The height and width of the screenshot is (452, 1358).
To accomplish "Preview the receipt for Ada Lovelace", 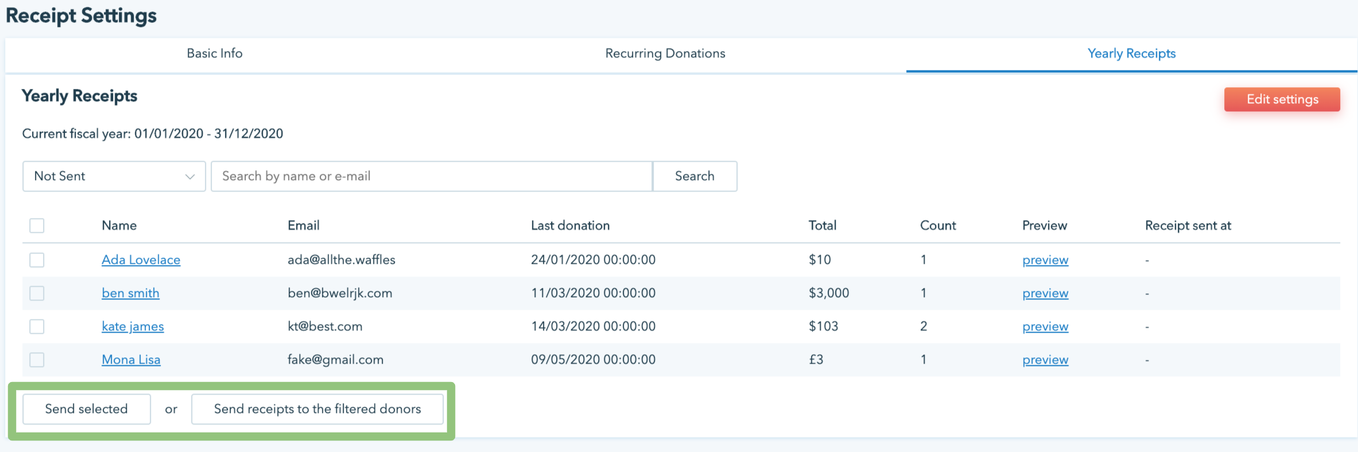I will [x=1045, y=260].
